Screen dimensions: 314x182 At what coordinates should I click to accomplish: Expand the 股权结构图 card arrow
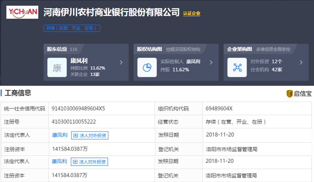pyautogui.click(x=211, y=63)
